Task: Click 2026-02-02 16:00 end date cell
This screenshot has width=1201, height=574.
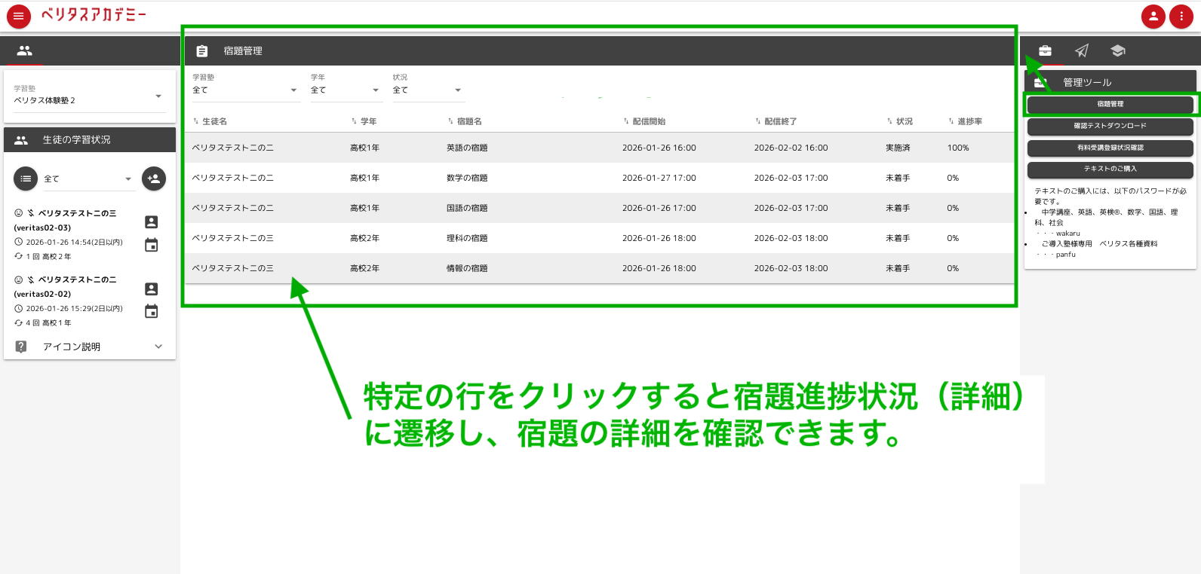Action: click(x=791, y=148)
